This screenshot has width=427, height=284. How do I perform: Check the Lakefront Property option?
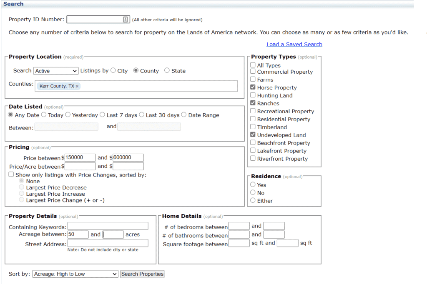tap(253, 151)
